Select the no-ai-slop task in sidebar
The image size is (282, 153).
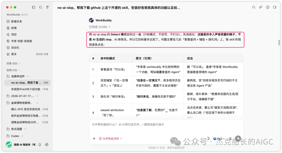pos(27,83)
